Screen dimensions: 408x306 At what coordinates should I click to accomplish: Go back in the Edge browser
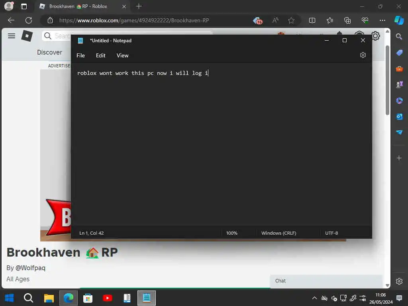pyautogui.click(x=11, y=20)
